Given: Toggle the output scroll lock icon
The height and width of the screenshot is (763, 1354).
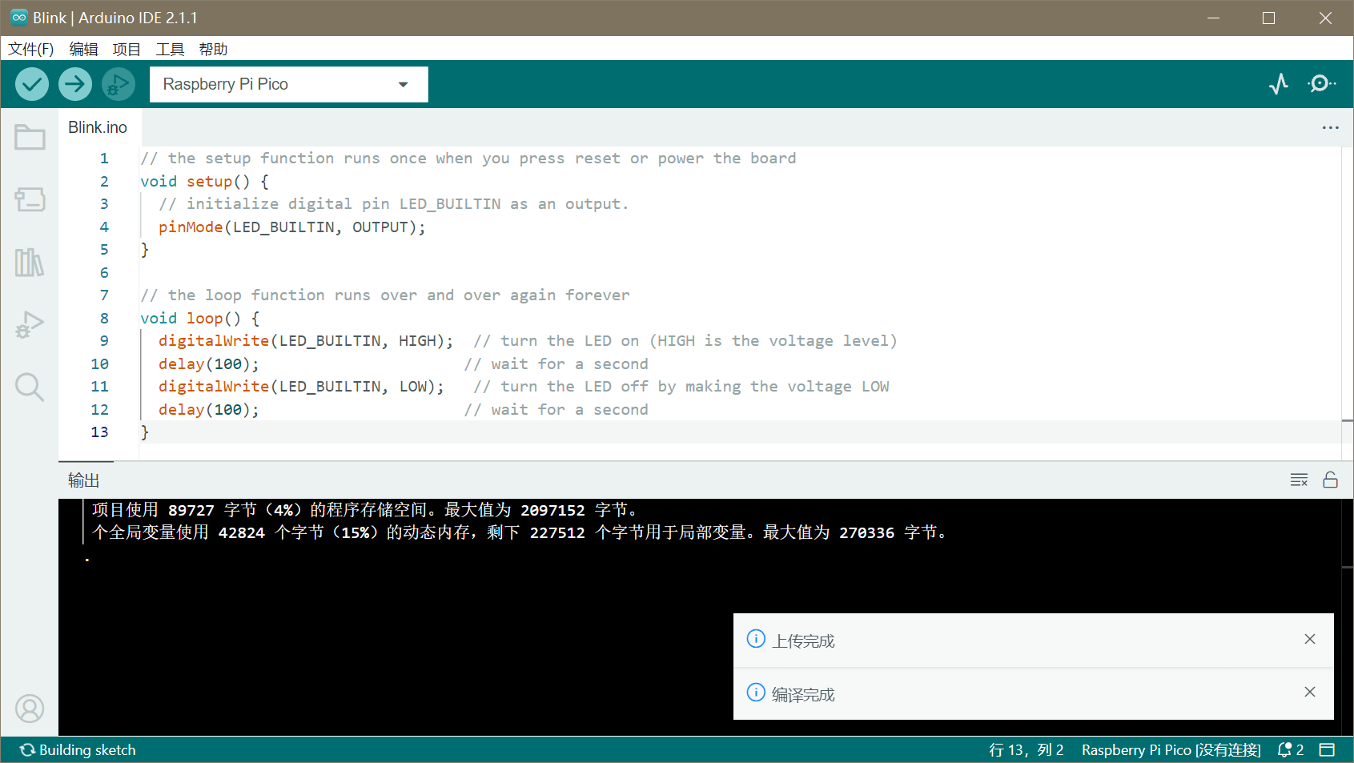Looking at the screenshot, I should 1330,480.
